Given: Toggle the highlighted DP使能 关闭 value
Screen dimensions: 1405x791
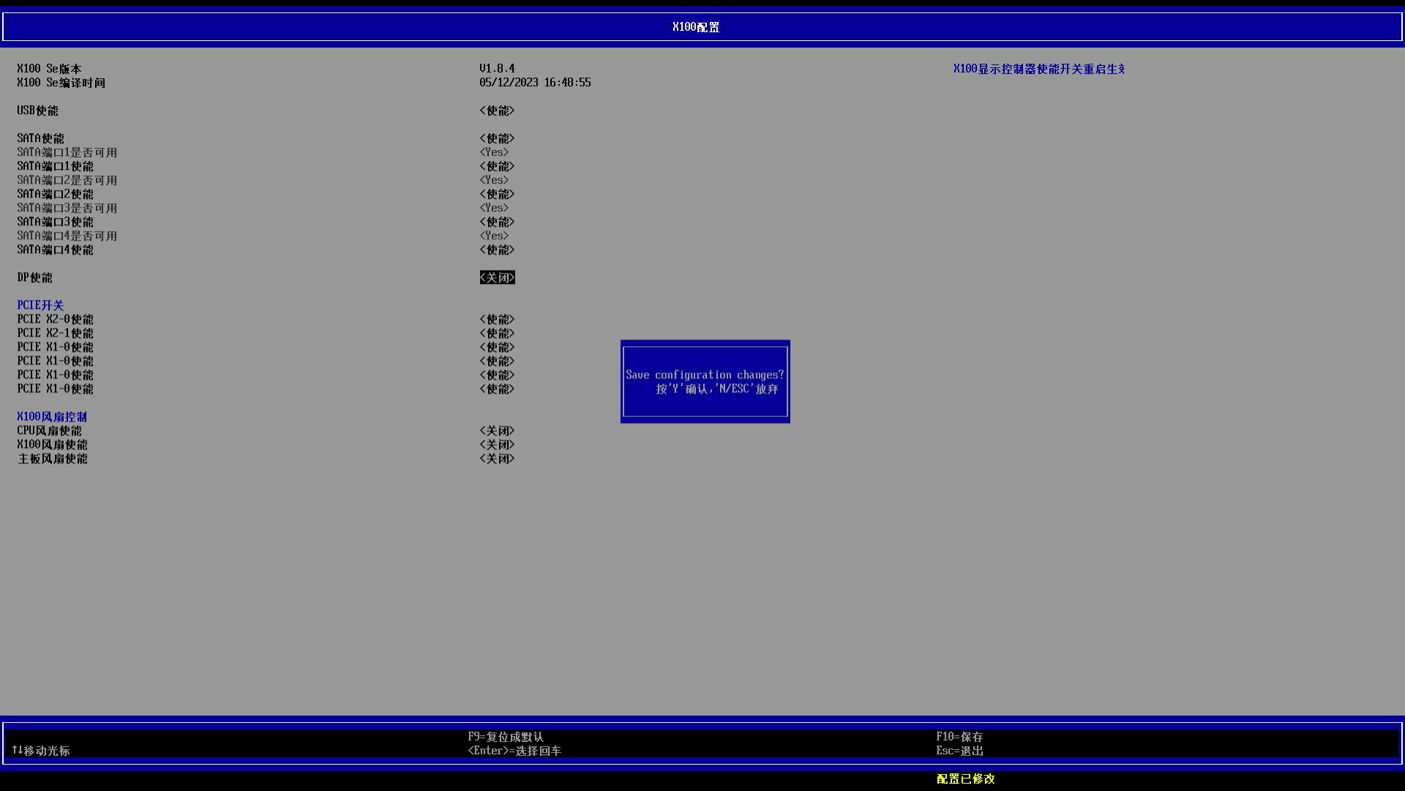Looking at the screenshot, I should (497, 277).
